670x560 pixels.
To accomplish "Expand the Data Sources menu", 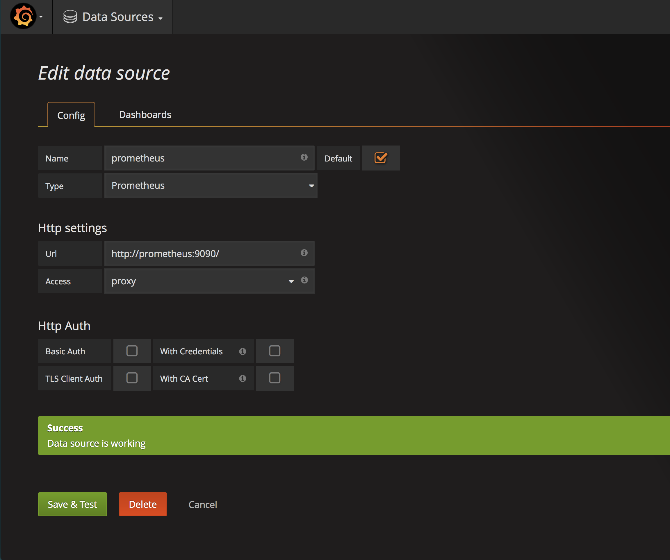I will point(118,17).
